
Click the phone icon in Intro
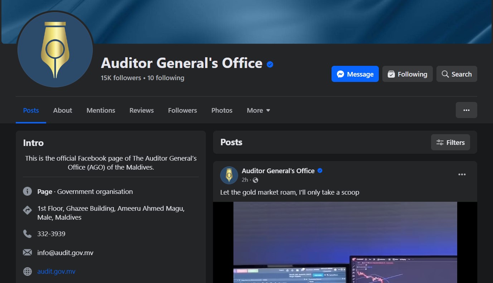(28, 234)
